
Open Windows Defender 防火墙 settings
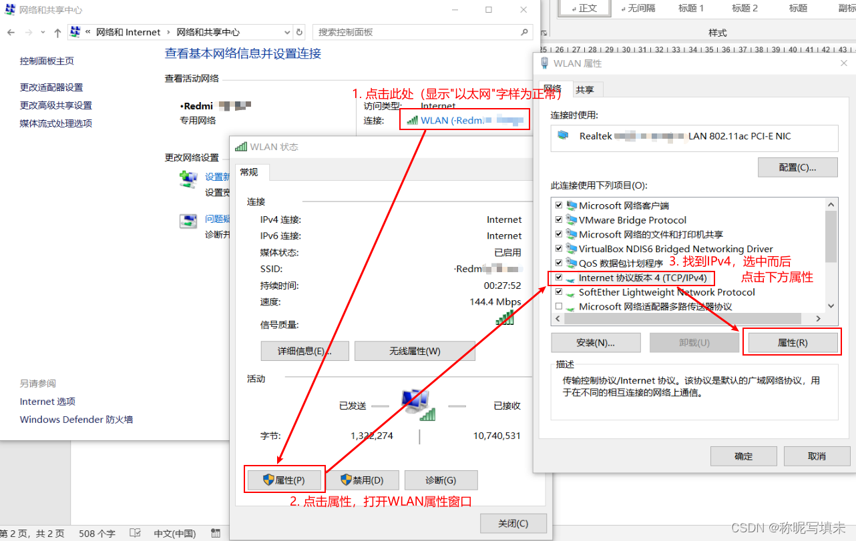click(75, 420)
